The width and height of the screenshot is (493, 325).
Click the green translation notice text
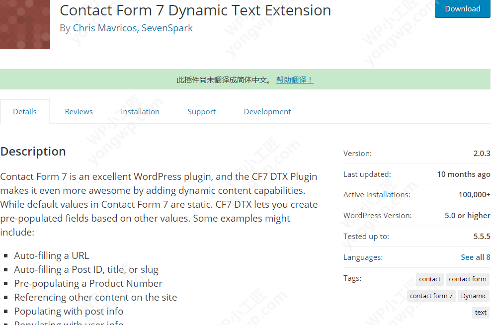[224, 80]
